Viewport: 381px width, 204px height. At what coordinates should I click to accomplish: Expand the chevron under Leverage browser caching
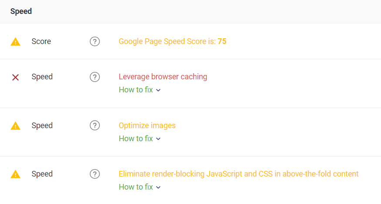(x=158, y=90)
